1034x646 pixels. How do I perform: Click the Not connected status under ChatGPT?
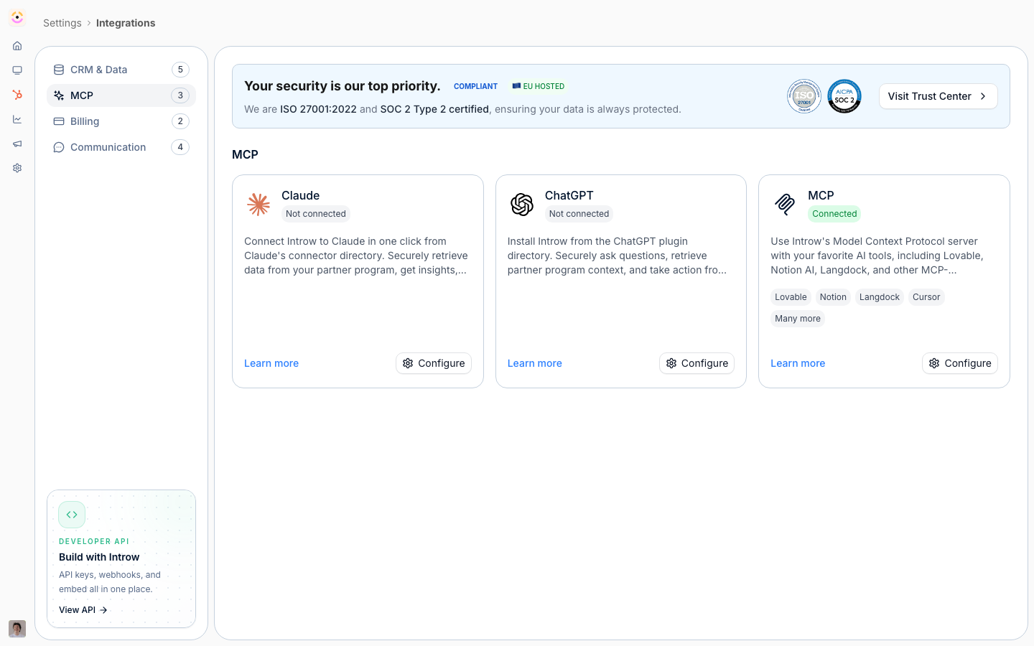click(x=579, y=214)
